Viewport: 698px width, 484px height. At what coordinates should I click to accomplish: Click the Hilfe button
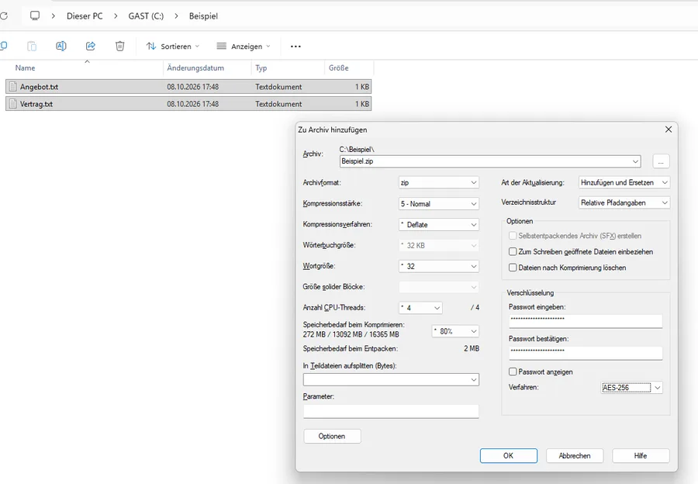641,455
